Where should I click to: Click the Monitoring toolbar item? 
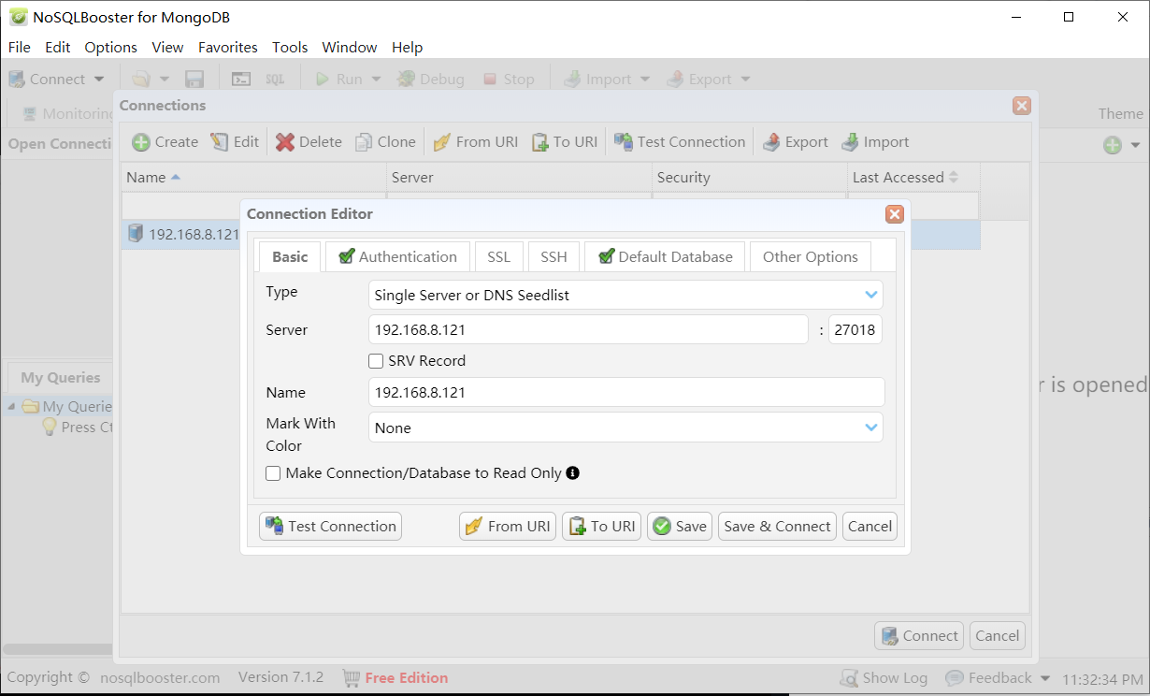(69, 114)
